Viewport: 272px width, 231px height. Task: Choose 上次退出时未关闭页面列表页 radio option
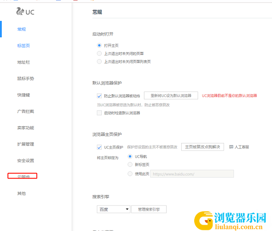pyautogui.click(x=99, y=62)
